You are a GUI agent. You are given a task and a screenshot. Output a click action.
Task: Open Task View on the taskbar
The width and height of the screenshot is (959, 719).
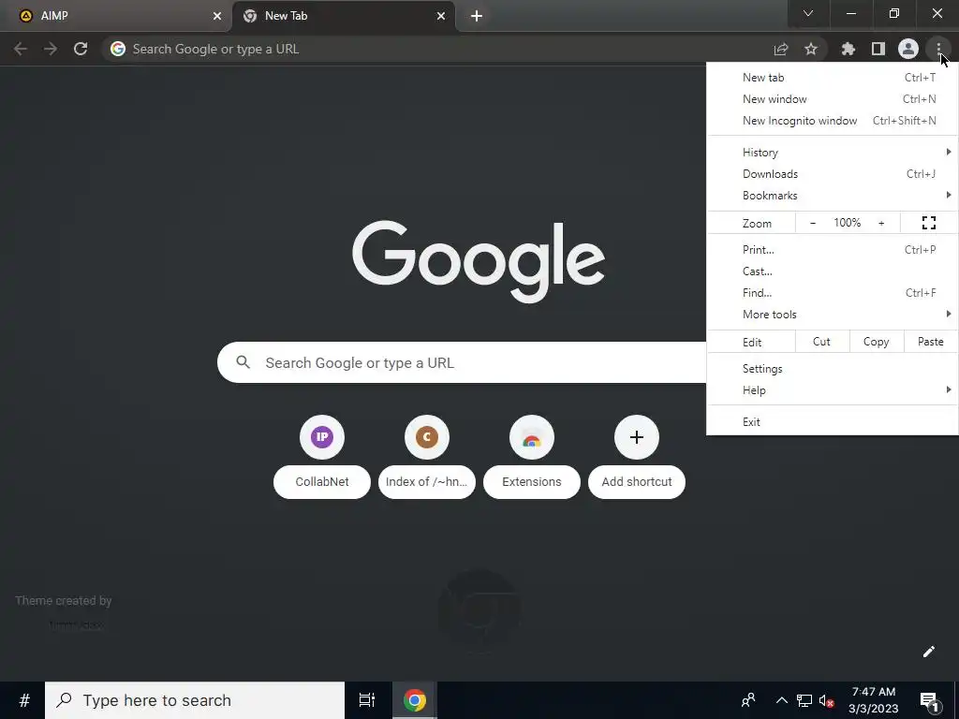coord(367,700)
